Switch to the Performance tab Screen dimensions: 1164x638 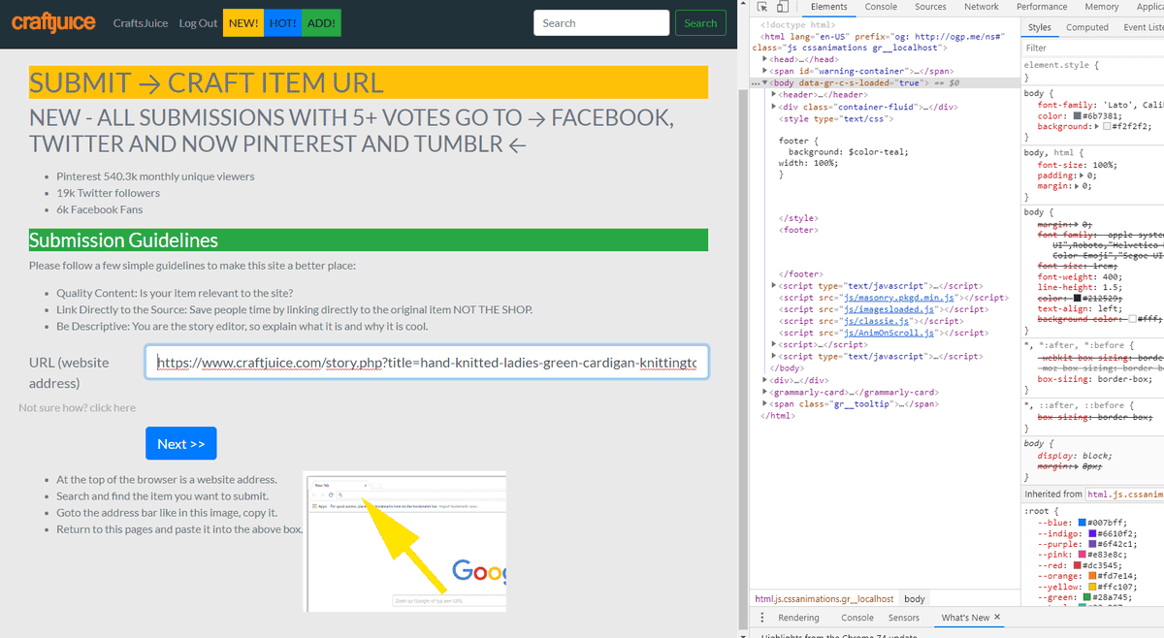1041,7
